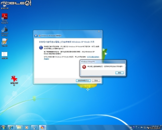Open SimEdit desktop shortcut
This screenshot has height=130, width=162.
5,42
